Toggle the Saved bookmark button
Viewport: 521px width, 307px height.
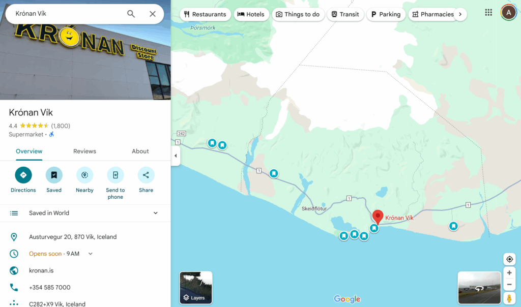point(54,175)
